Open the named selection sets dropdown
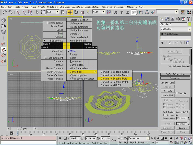 [177, 12]
